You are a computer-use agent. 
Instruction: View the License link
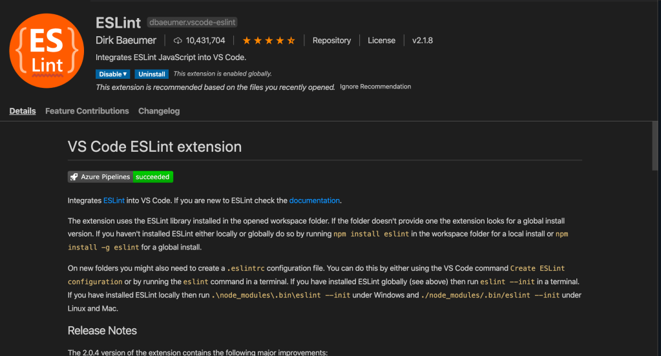[381, 41]
